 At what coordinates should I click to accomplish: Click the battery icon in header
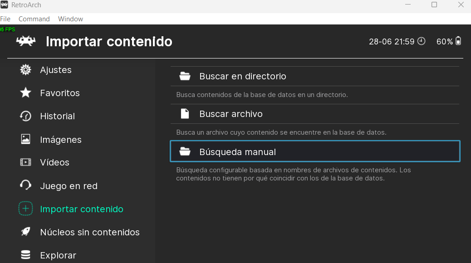pos(458,41)
